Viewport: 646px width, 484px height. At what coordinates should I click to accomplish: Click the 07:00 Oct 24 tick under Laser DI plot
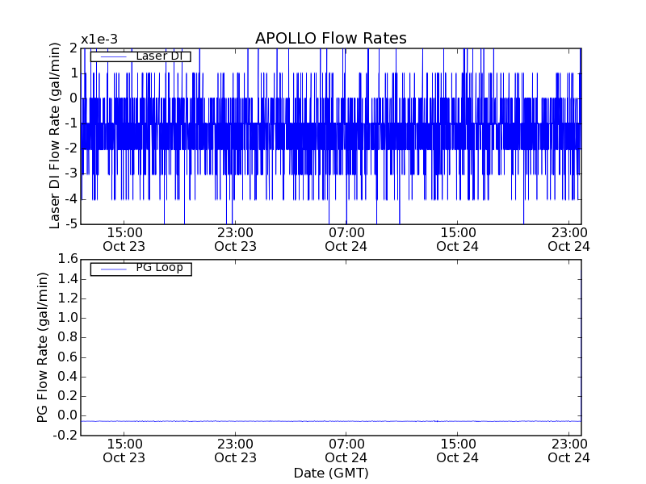346,239
